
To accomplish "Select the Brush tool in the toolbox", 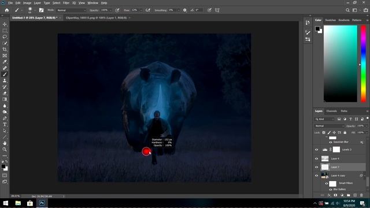I will 5,75.
